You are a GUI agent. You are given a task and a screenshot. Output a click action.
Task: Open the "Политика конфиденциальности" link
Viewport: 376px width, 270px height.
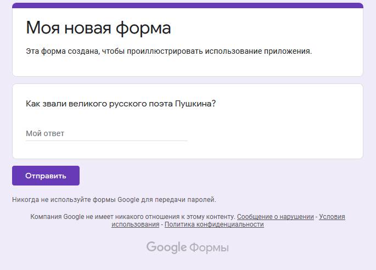coord(214,224)
